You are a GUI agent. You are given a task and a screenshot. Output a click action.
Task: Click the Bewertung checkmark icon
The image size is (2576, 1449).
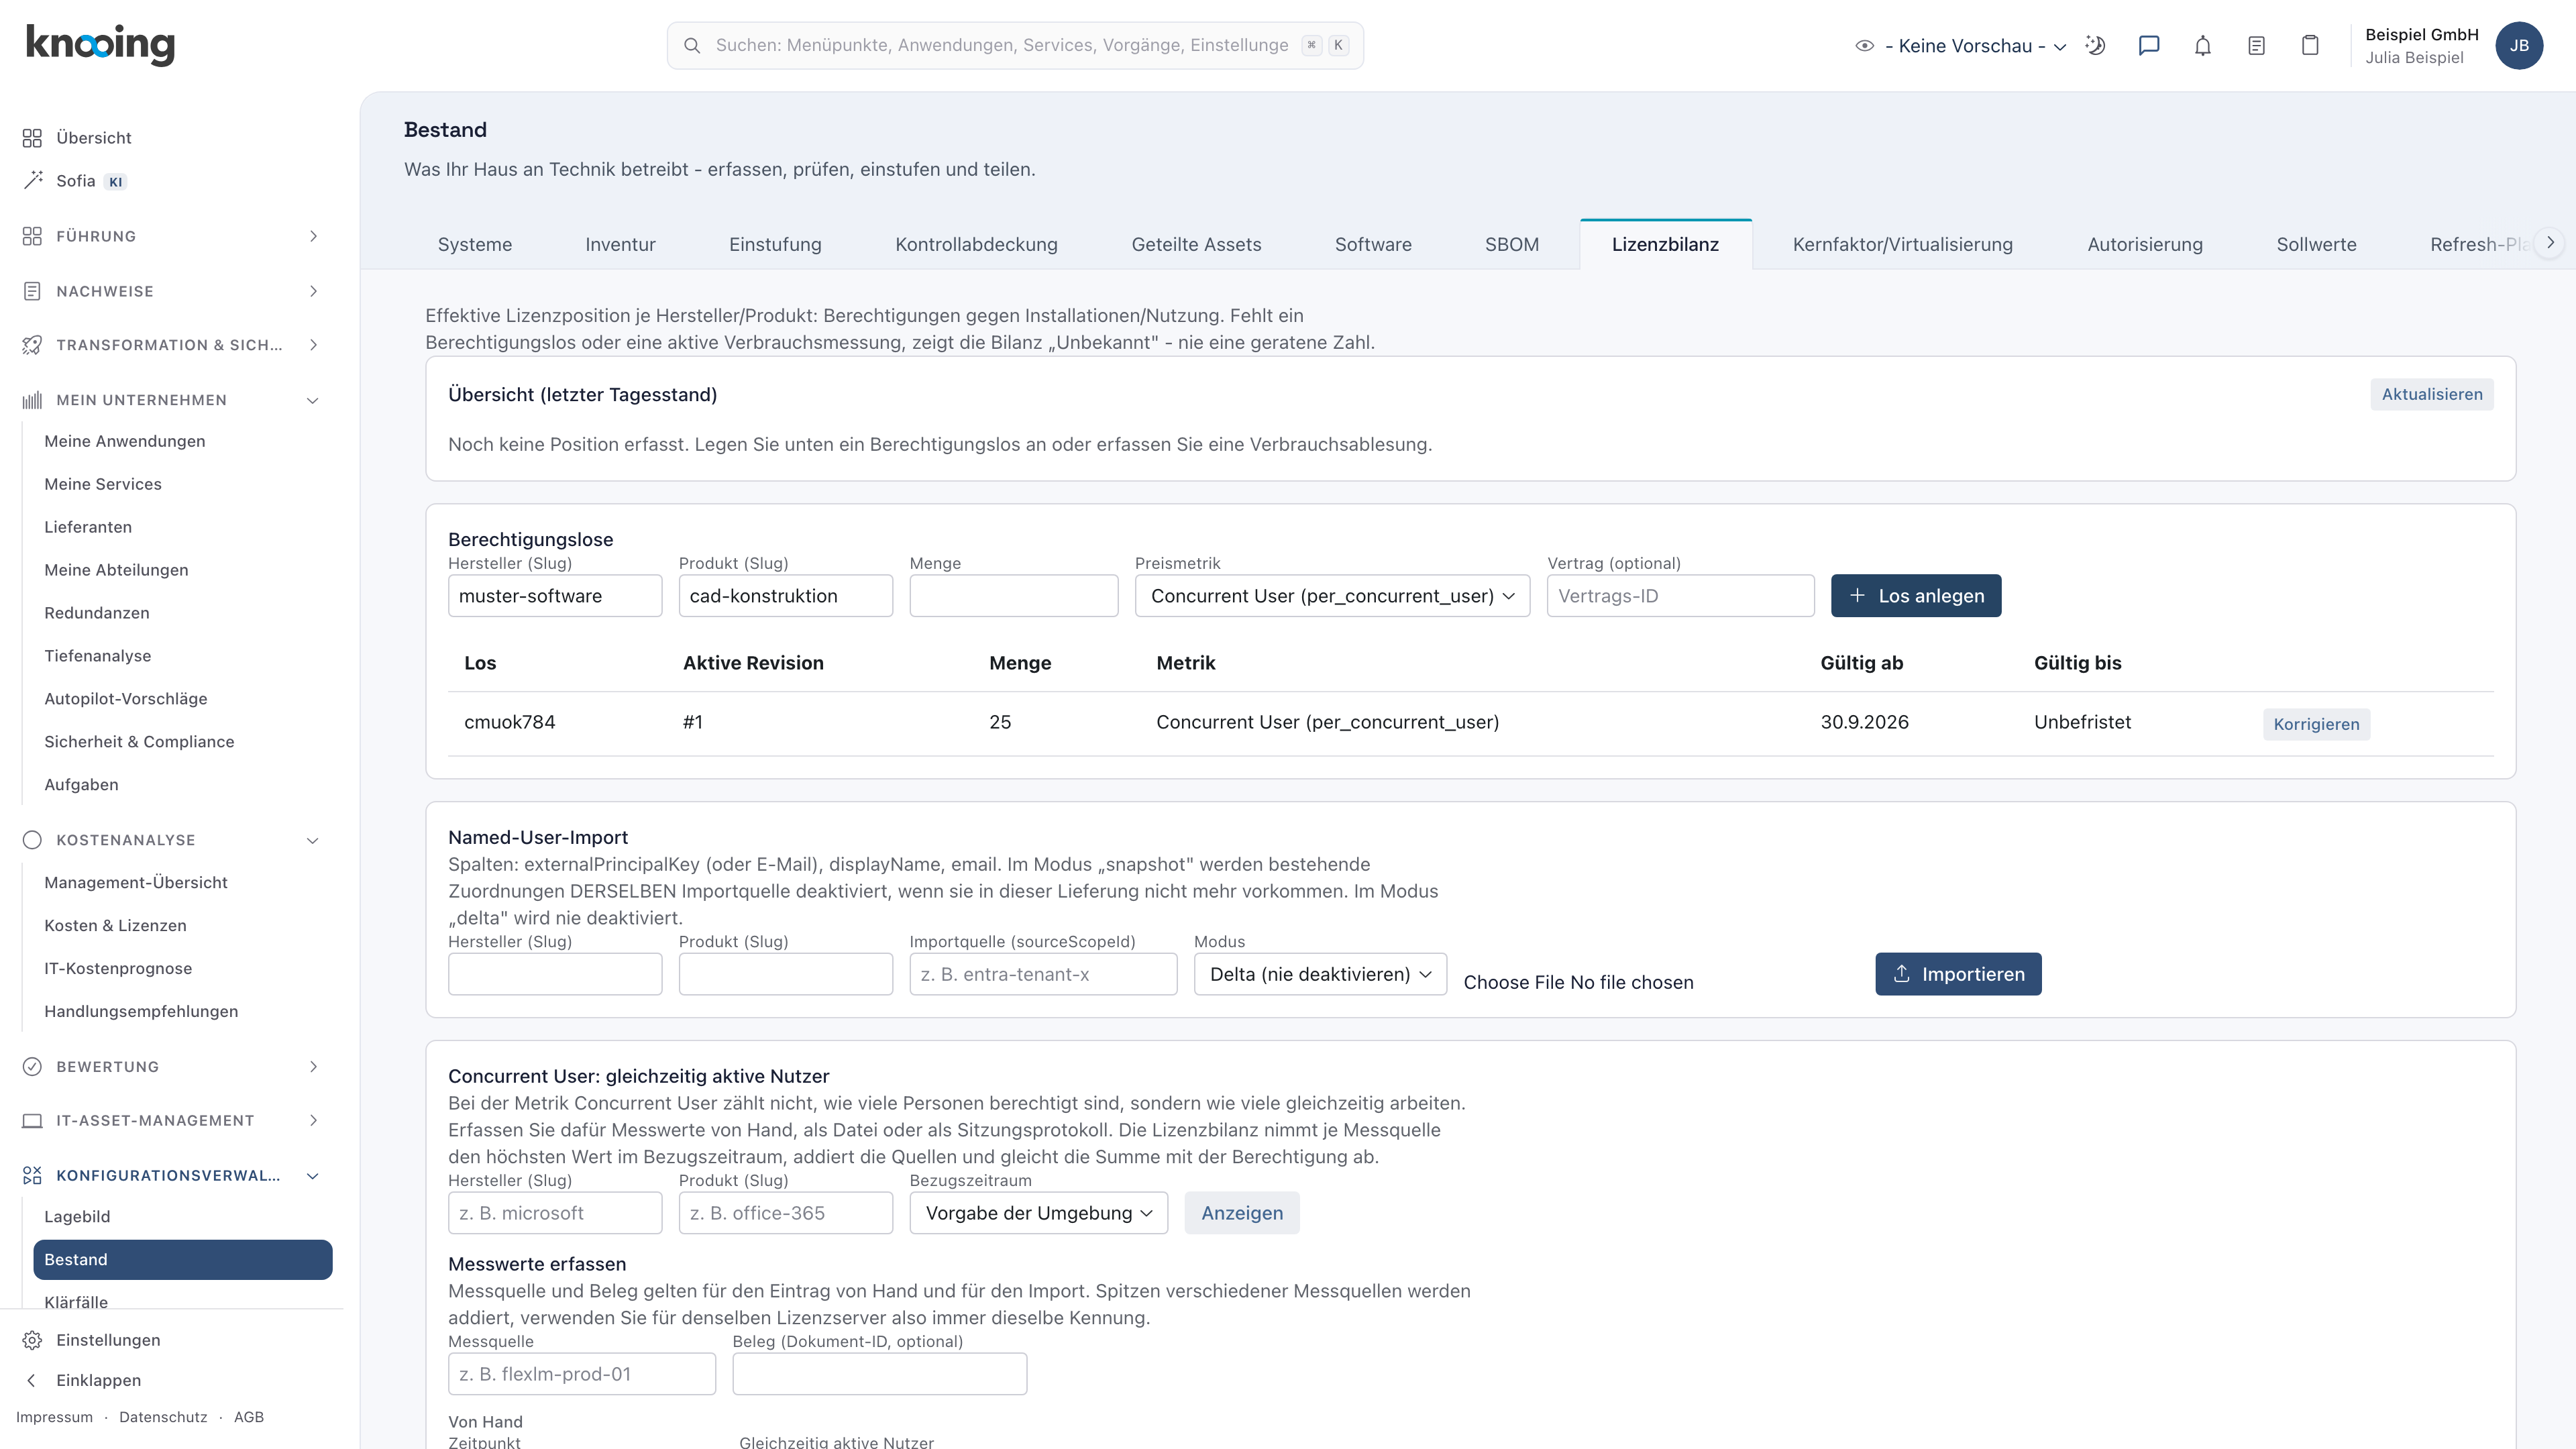pyautogui.click(x=32, y=1066)
